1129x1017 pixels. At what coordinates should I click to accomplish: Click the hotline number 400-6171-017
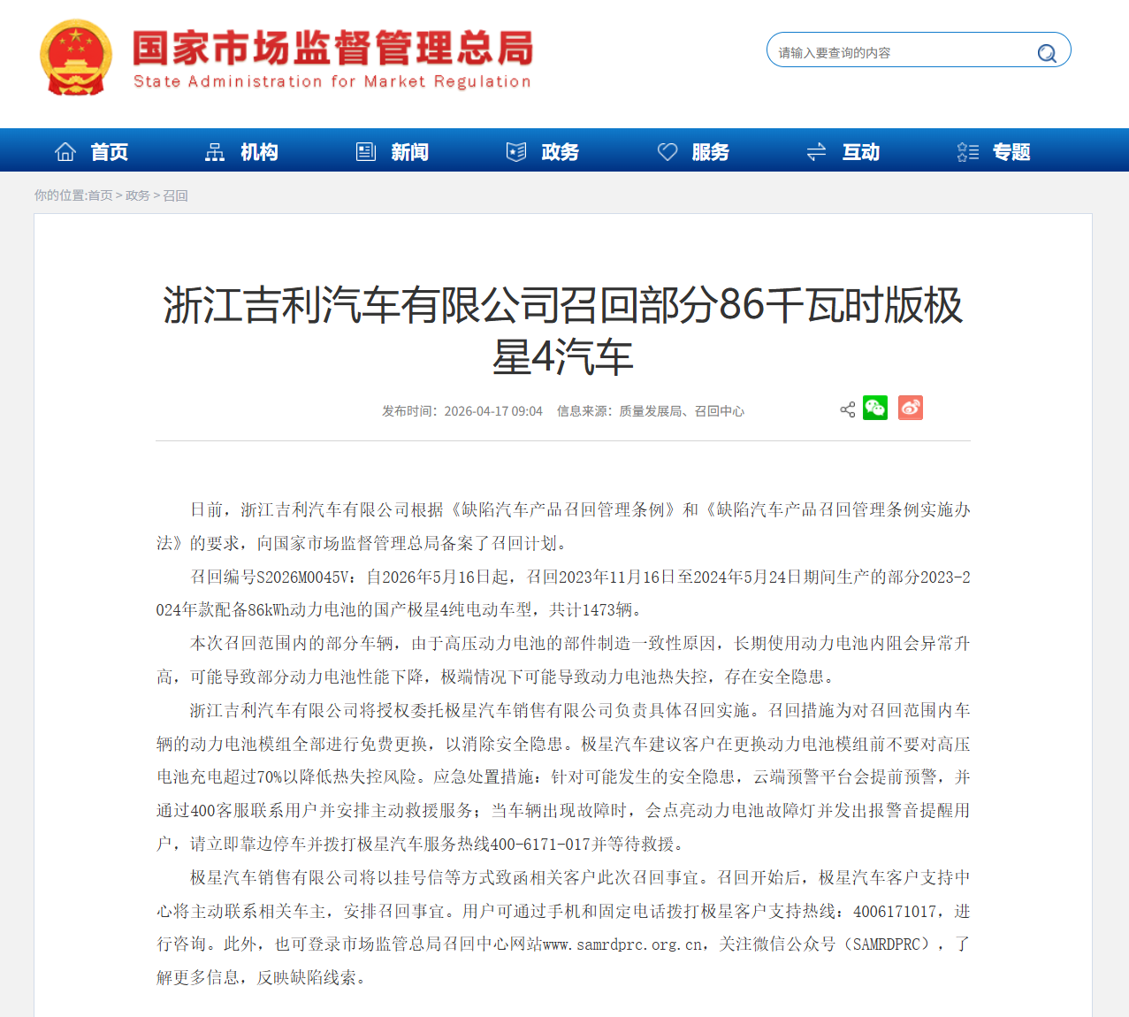click(x=540, y=845)
